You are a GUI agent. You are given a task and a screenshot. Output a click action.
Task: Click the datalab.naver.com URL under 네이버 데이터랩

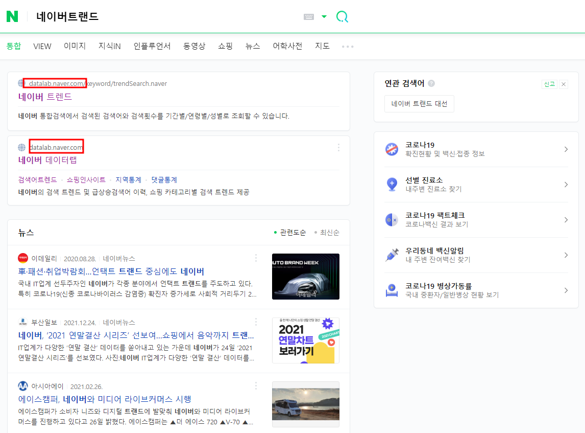pyautogui.click(x=56, y=148)
